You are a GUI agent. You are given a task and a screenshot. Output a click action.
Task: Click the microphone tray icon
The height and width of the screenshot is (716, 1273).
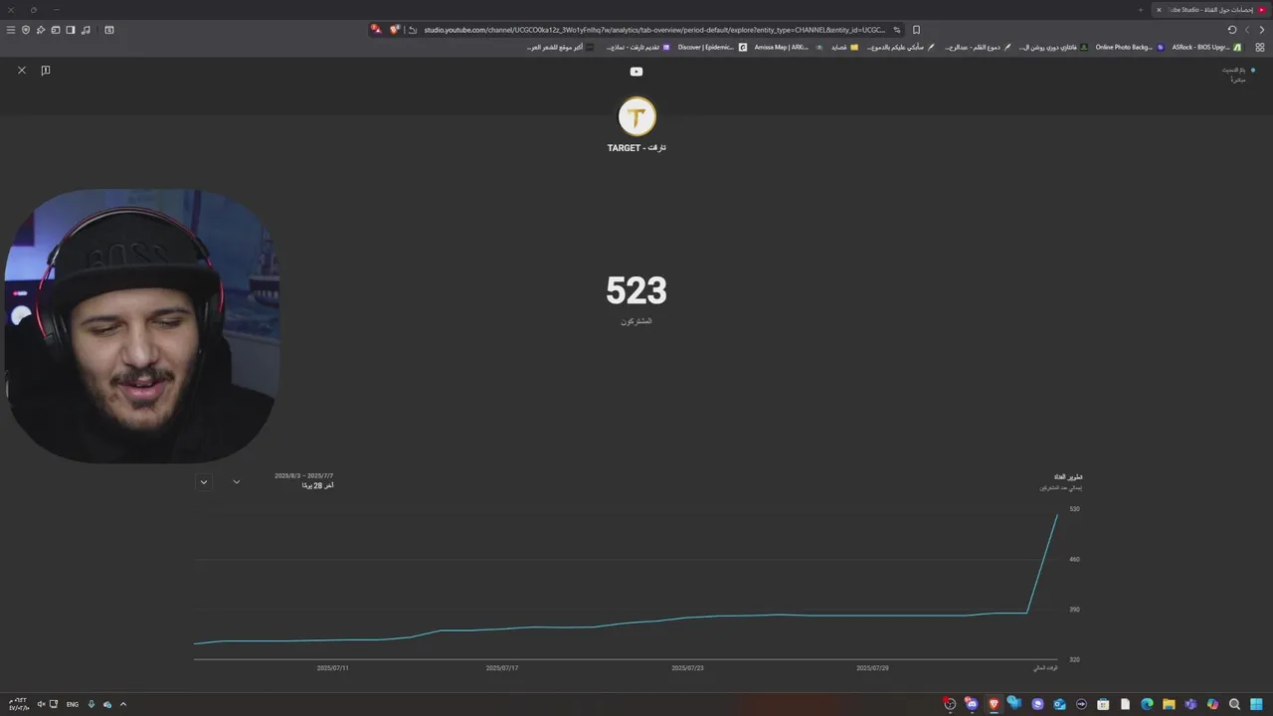click(x=91, y=704)
